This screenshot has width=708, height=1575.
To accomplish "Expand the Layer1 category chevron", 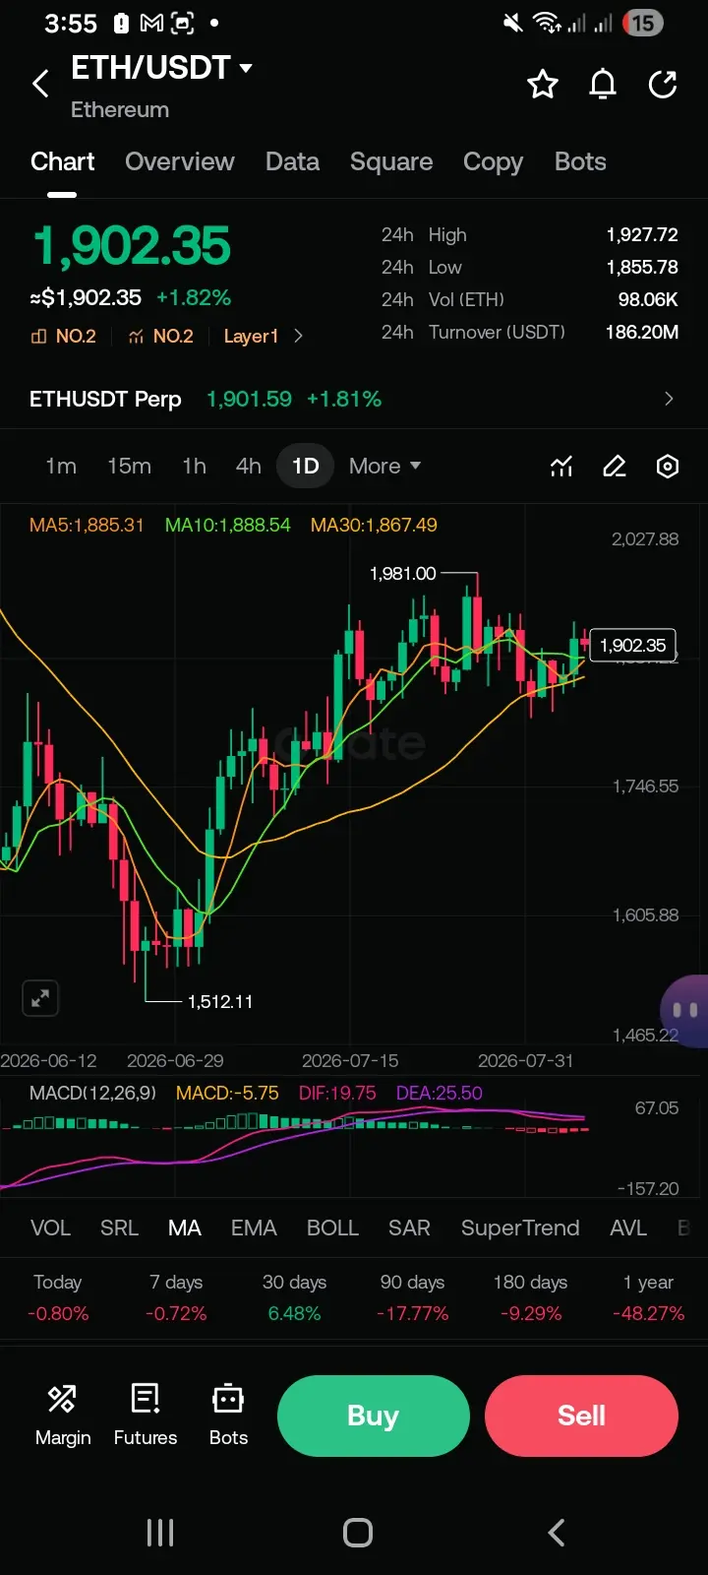I will tap(299, 337).
